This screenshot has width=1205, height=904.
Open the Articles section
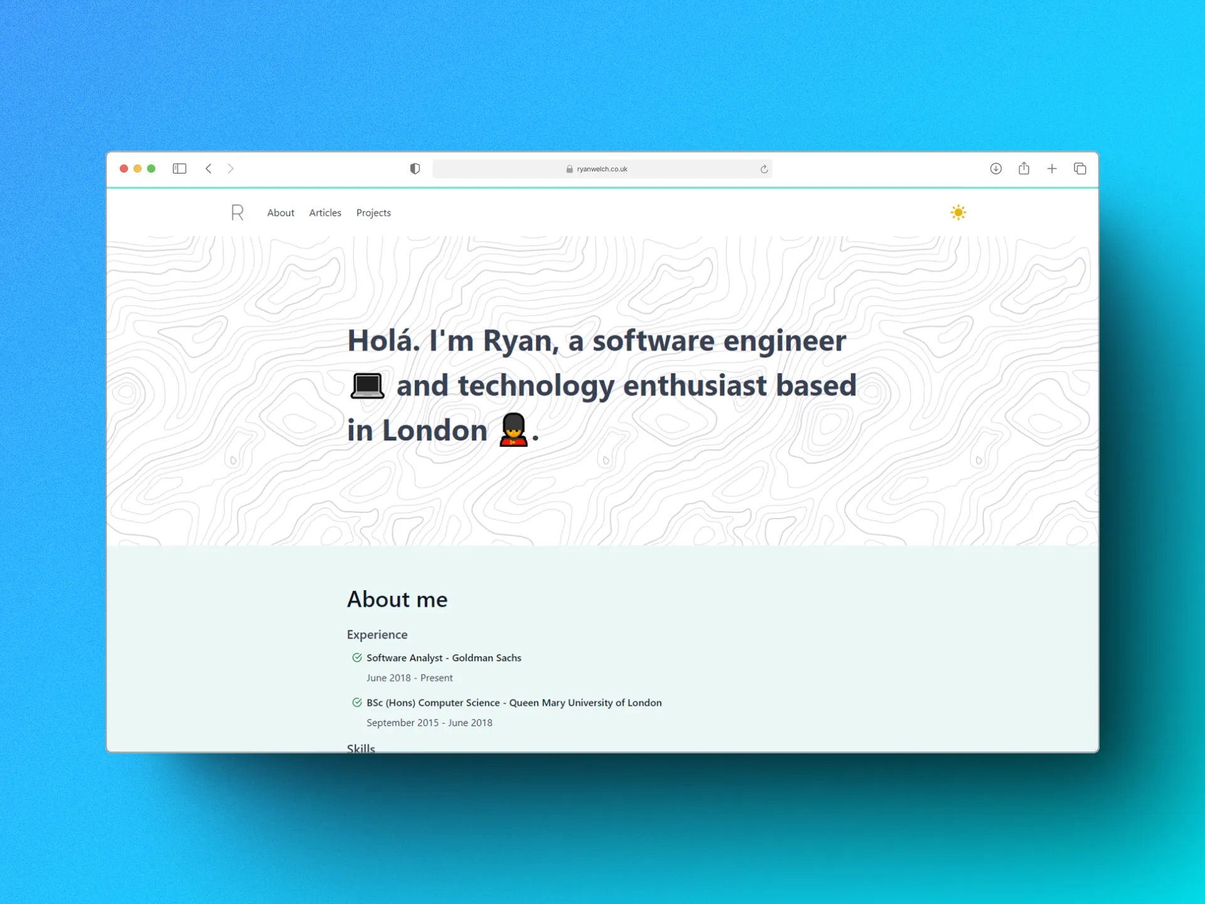tap(324, 213)
